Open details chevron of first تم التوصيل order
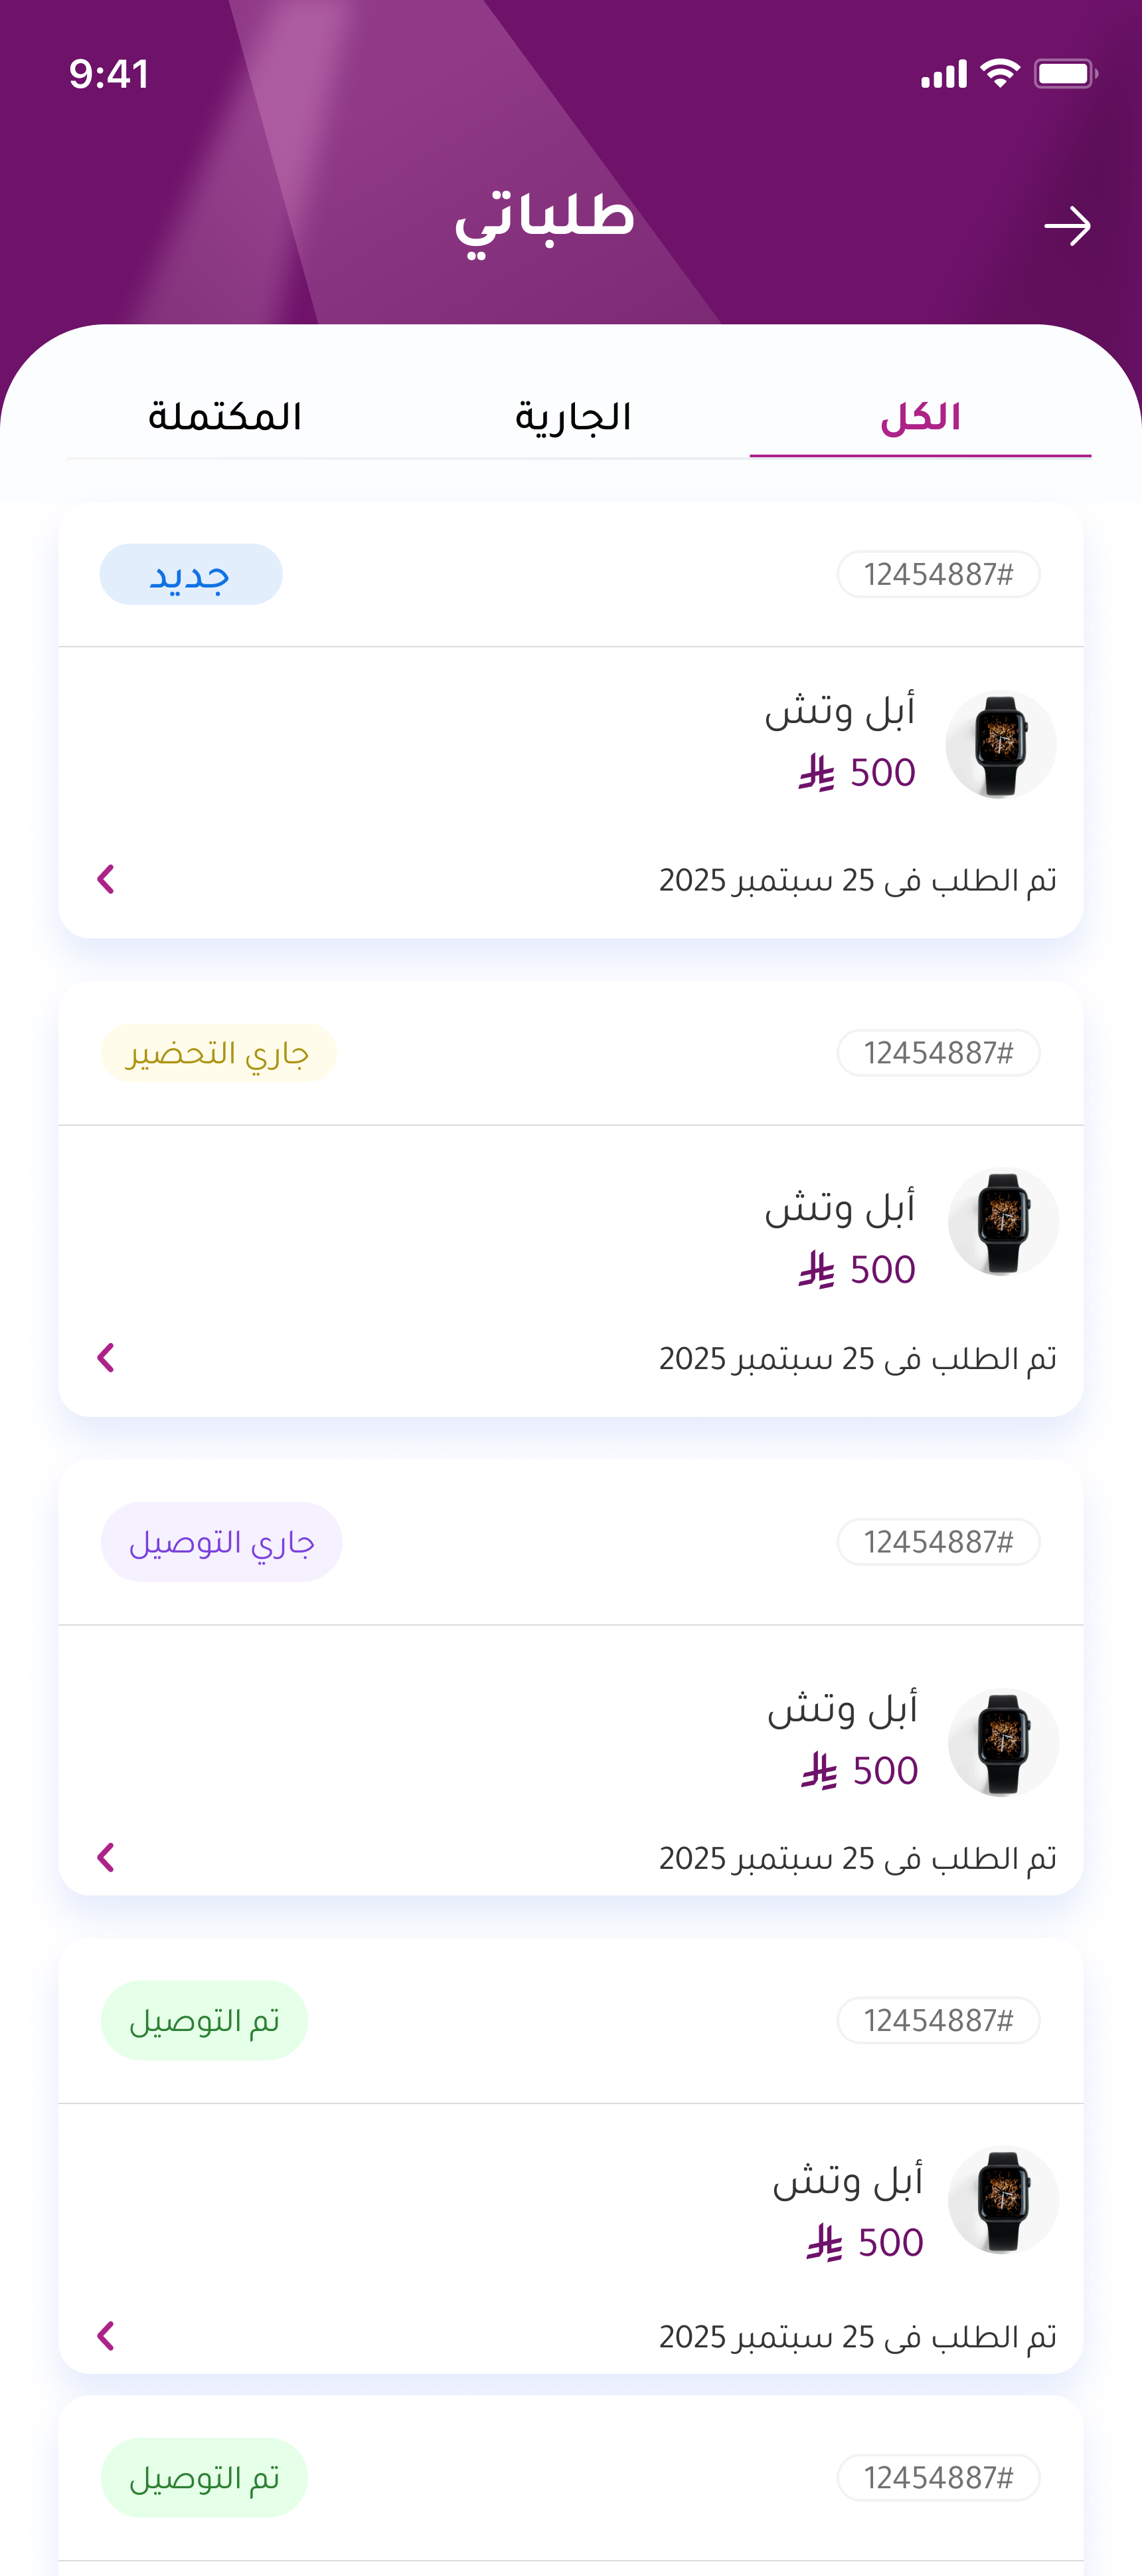This screenshot has height=2576, width=1142. click(x=106, y=2336)
